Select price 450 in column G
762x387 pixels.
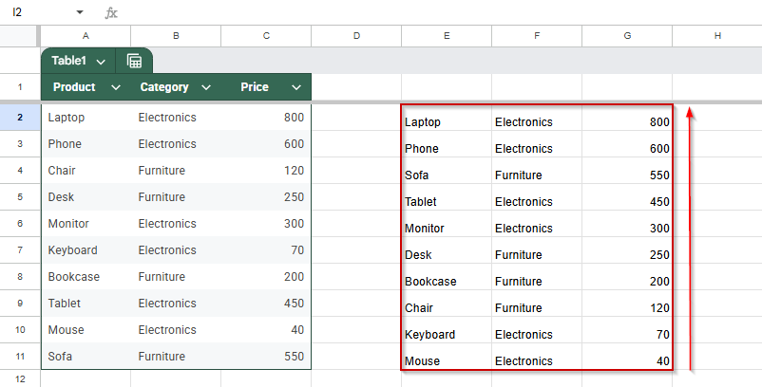(627, 197)
